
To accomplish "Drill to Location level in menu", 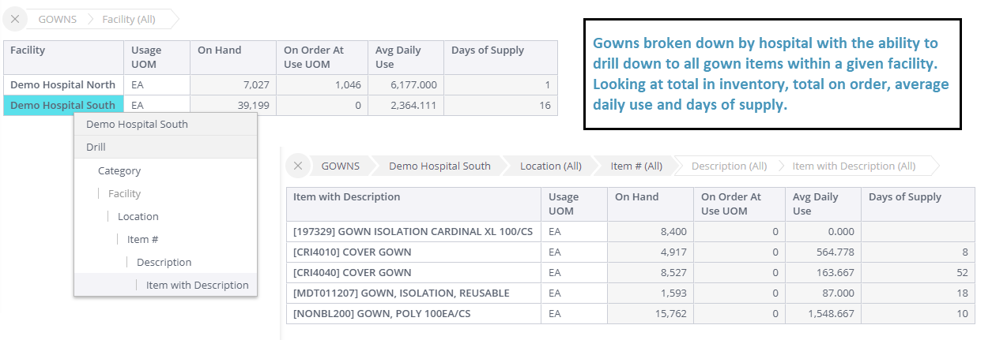I will click(138, 216).
